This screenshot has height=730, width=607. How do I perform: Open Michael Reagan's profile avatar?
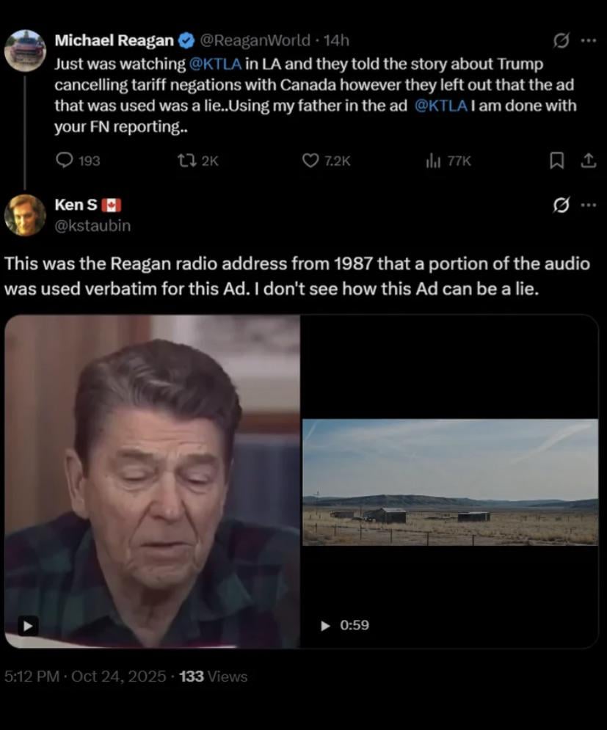tap(25, 51)
